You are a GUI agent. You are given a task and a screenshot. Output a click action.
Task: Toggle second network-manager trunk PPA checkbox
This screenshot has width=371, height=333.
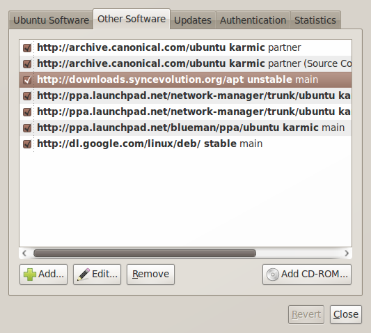click(x=27, y=111)
